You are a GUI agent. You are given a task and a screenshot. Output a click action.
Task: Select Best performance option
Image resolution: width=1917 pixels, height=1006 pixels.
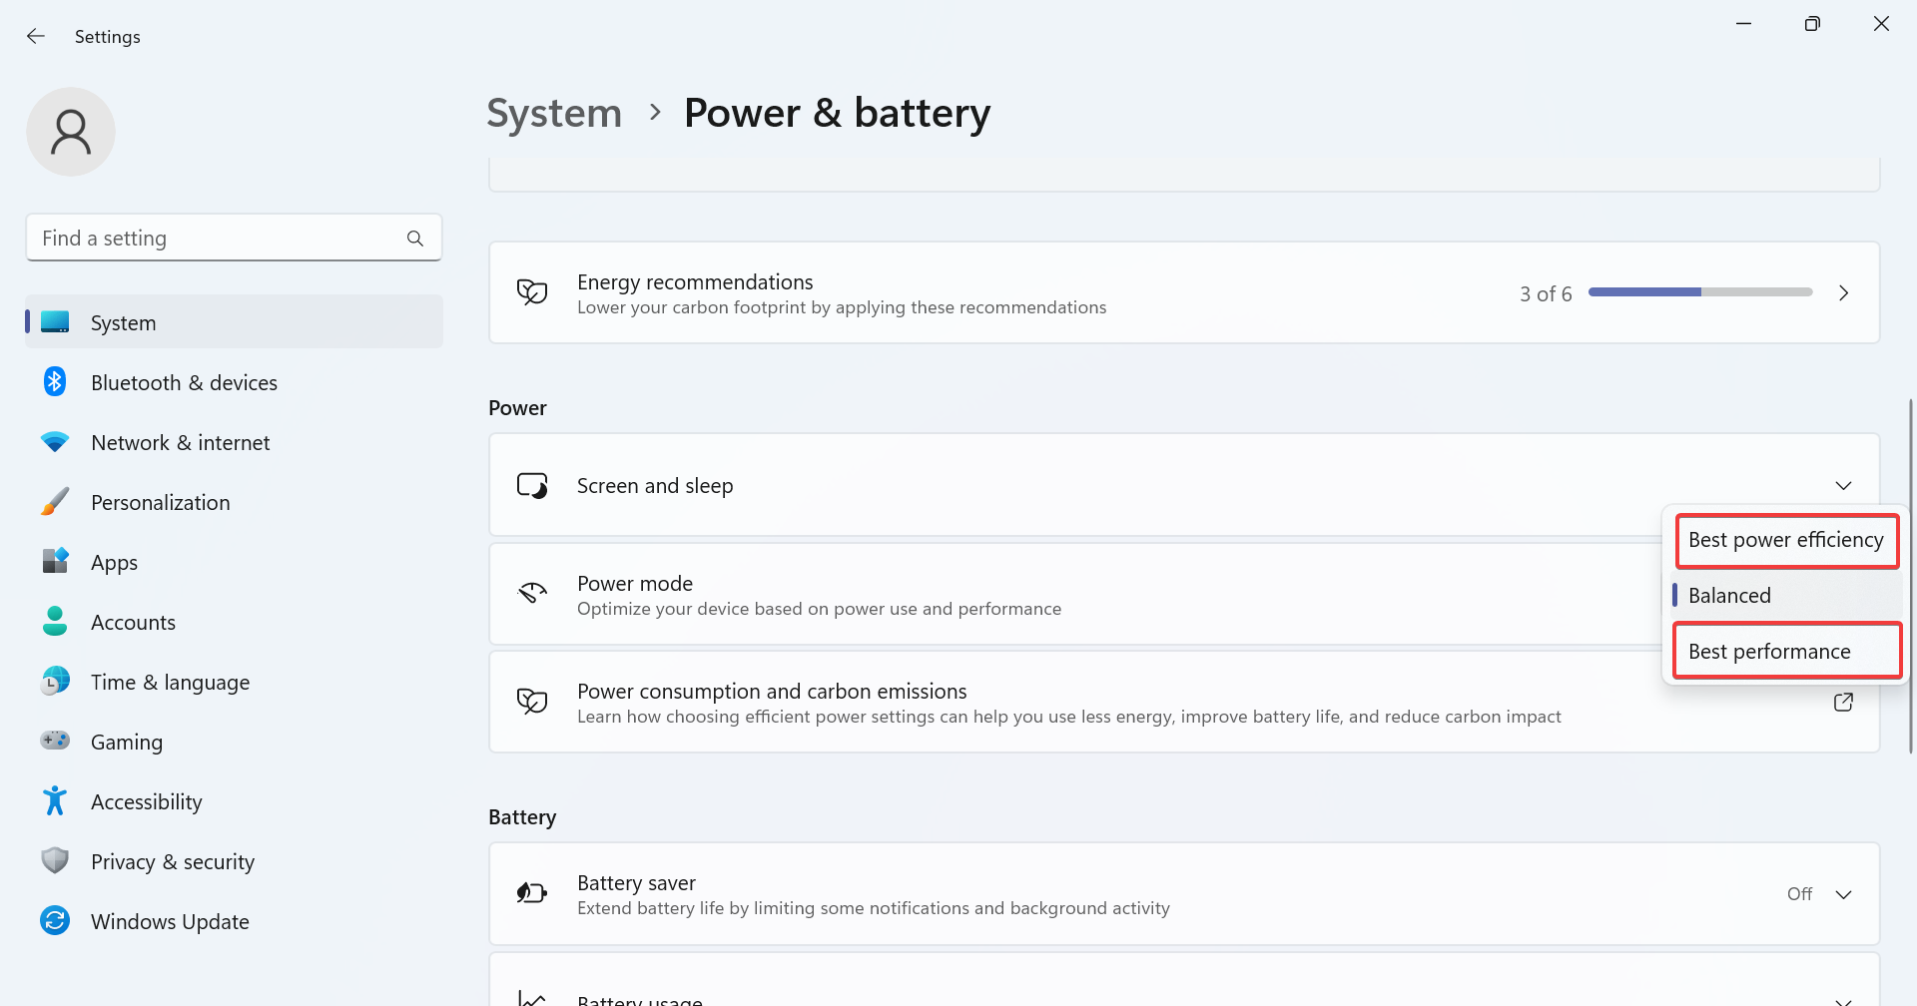(x=1786, y=652)
